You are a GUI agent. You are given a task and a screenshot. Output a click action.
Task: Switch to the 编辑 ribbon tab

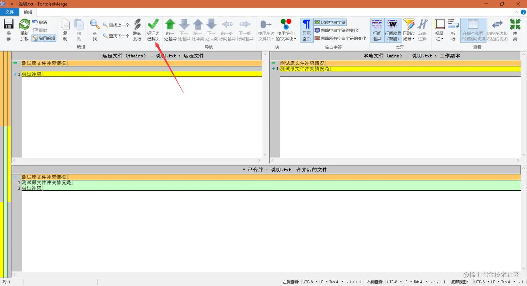(x=28, y=12)
